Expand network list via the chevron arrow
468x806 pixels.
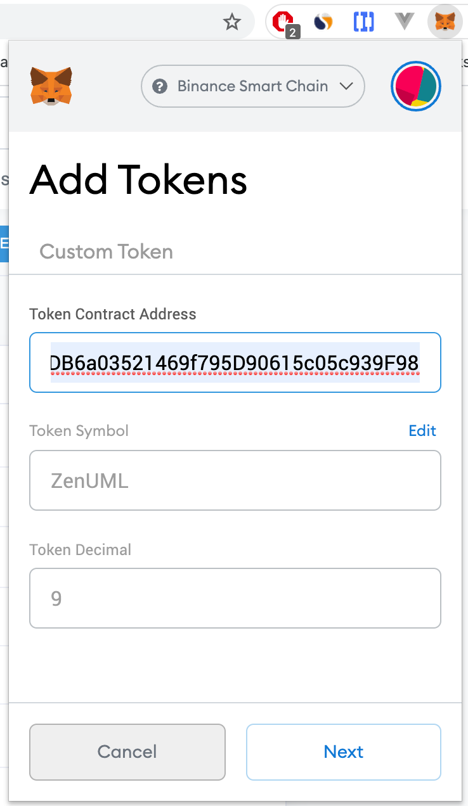(346, 86)
